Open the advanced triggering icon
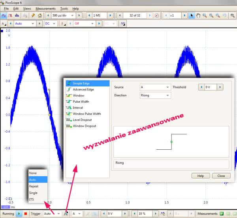 point(66,214)
